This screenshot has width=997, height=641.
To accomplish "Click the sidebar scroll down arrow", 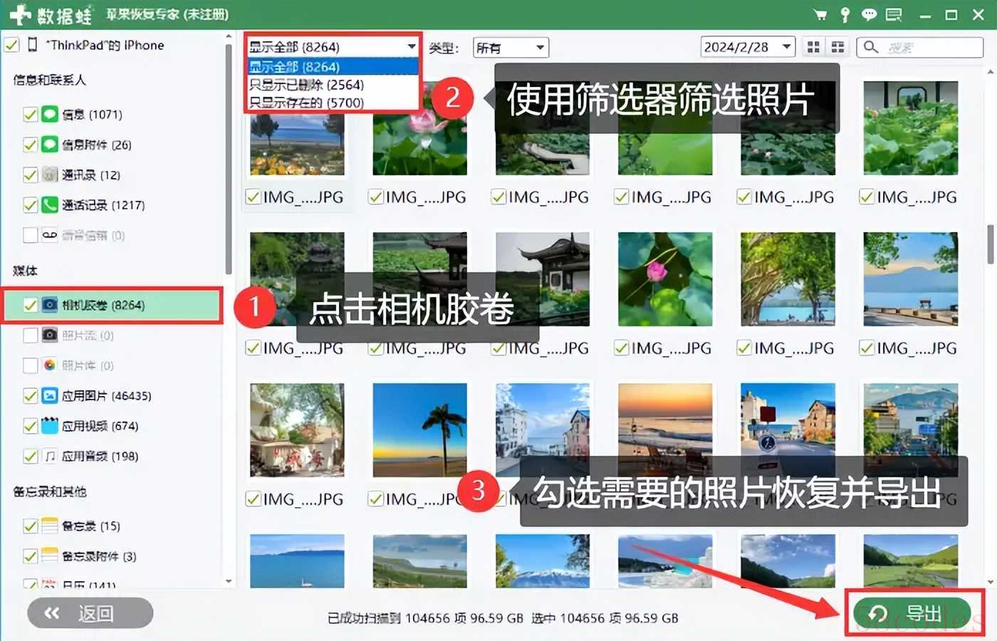I will click(229, 581).
